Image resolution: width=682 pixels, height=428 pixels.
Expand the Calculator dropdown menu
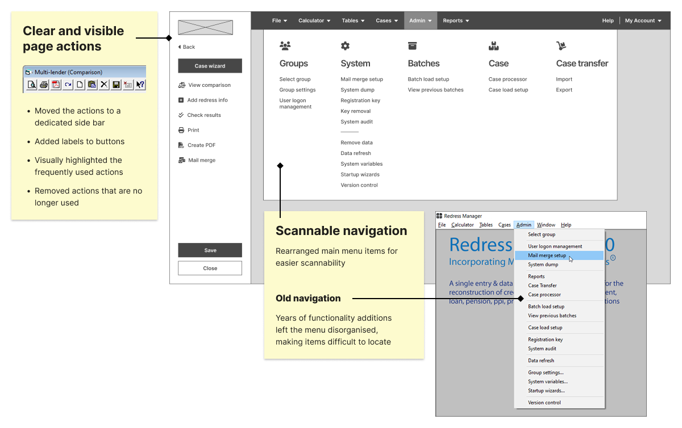[314, 20]
